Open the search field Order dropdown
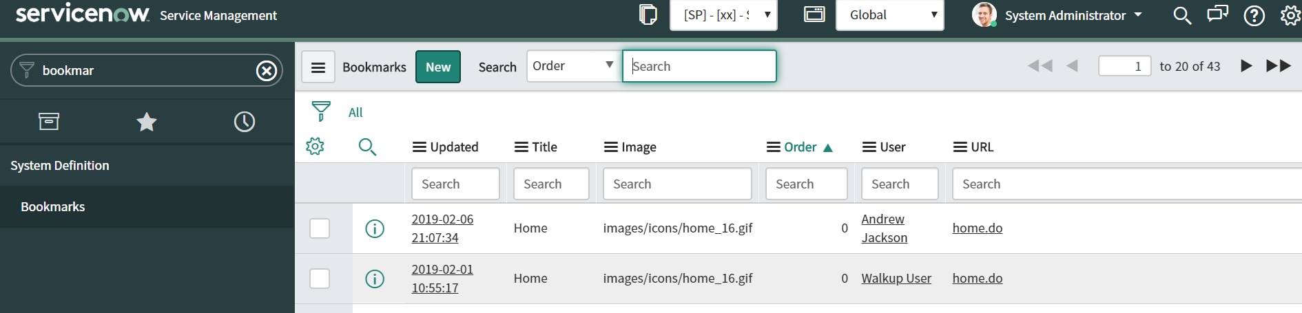Viewport: 1302px width, 313px height. click(574, 66)
